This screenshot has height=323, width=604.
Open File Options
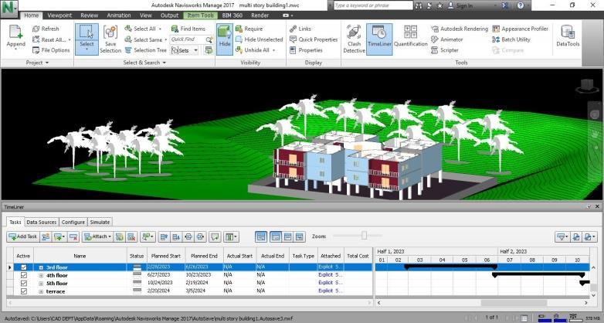[x=51, y=50]
